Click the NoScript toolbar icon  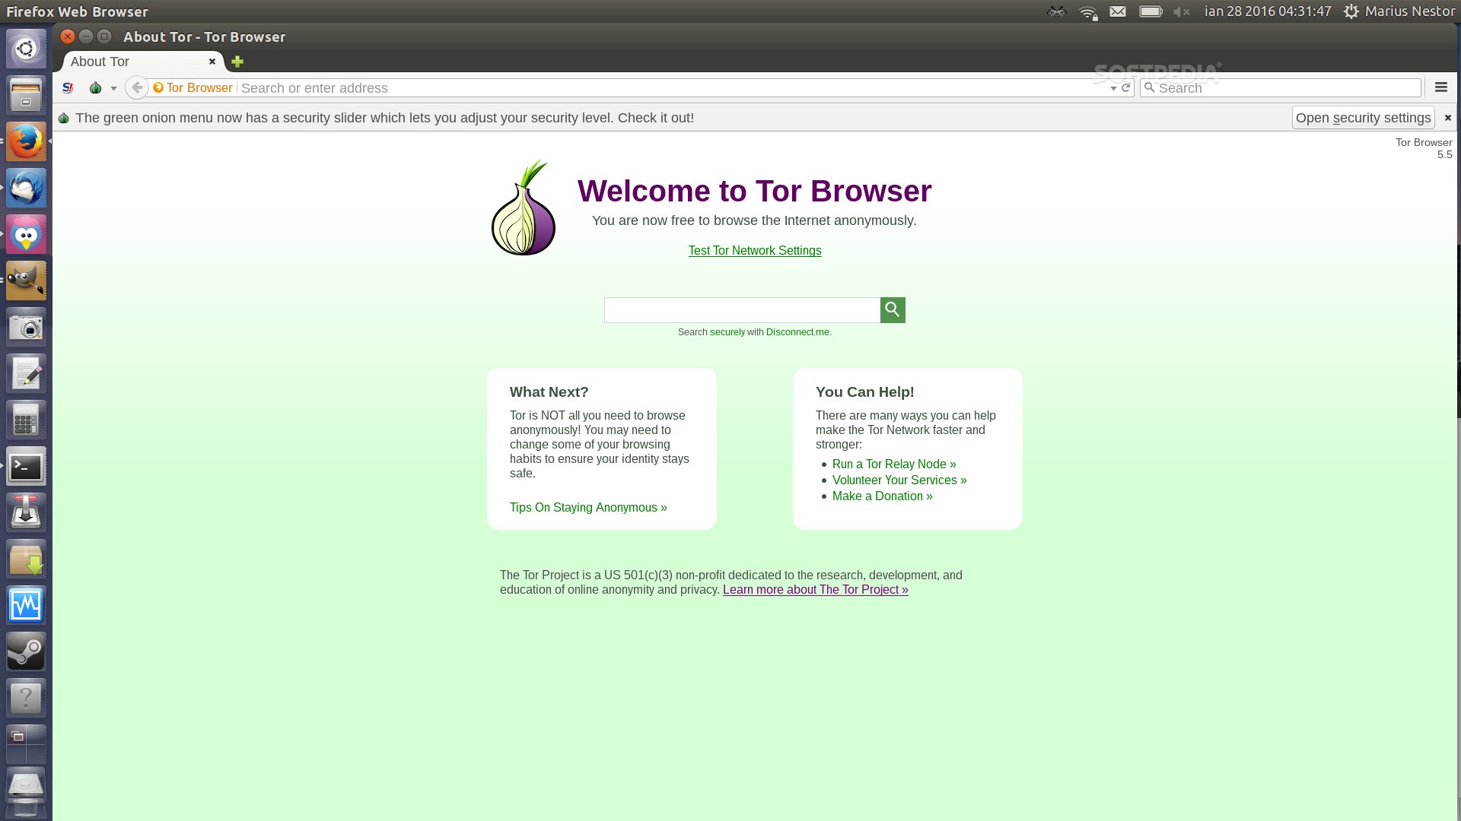click(67, 88)
